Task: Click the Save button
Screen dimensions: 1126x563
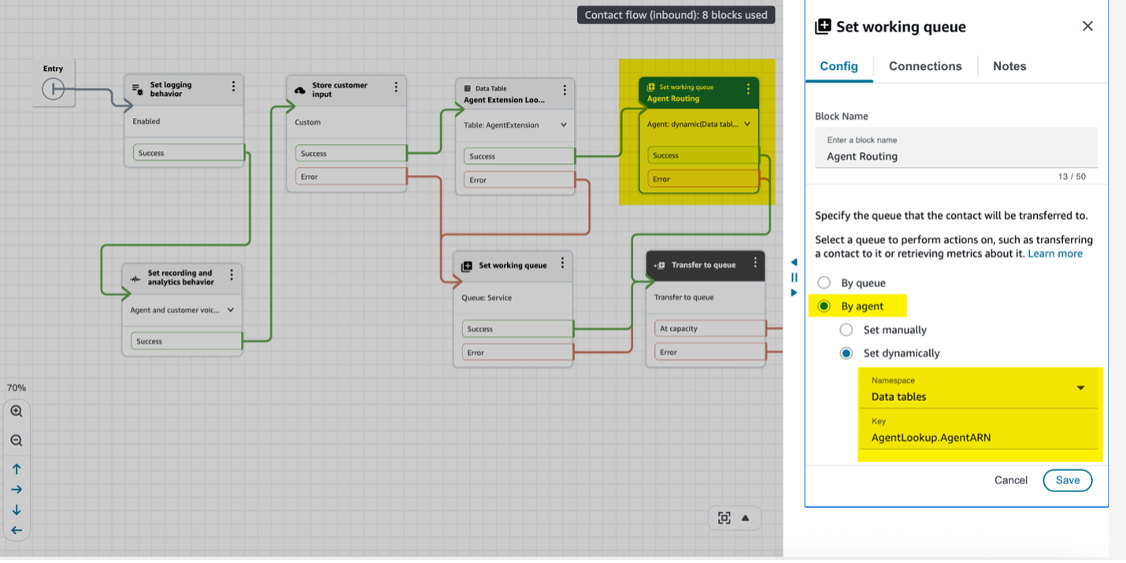Action: (1067, 480)
